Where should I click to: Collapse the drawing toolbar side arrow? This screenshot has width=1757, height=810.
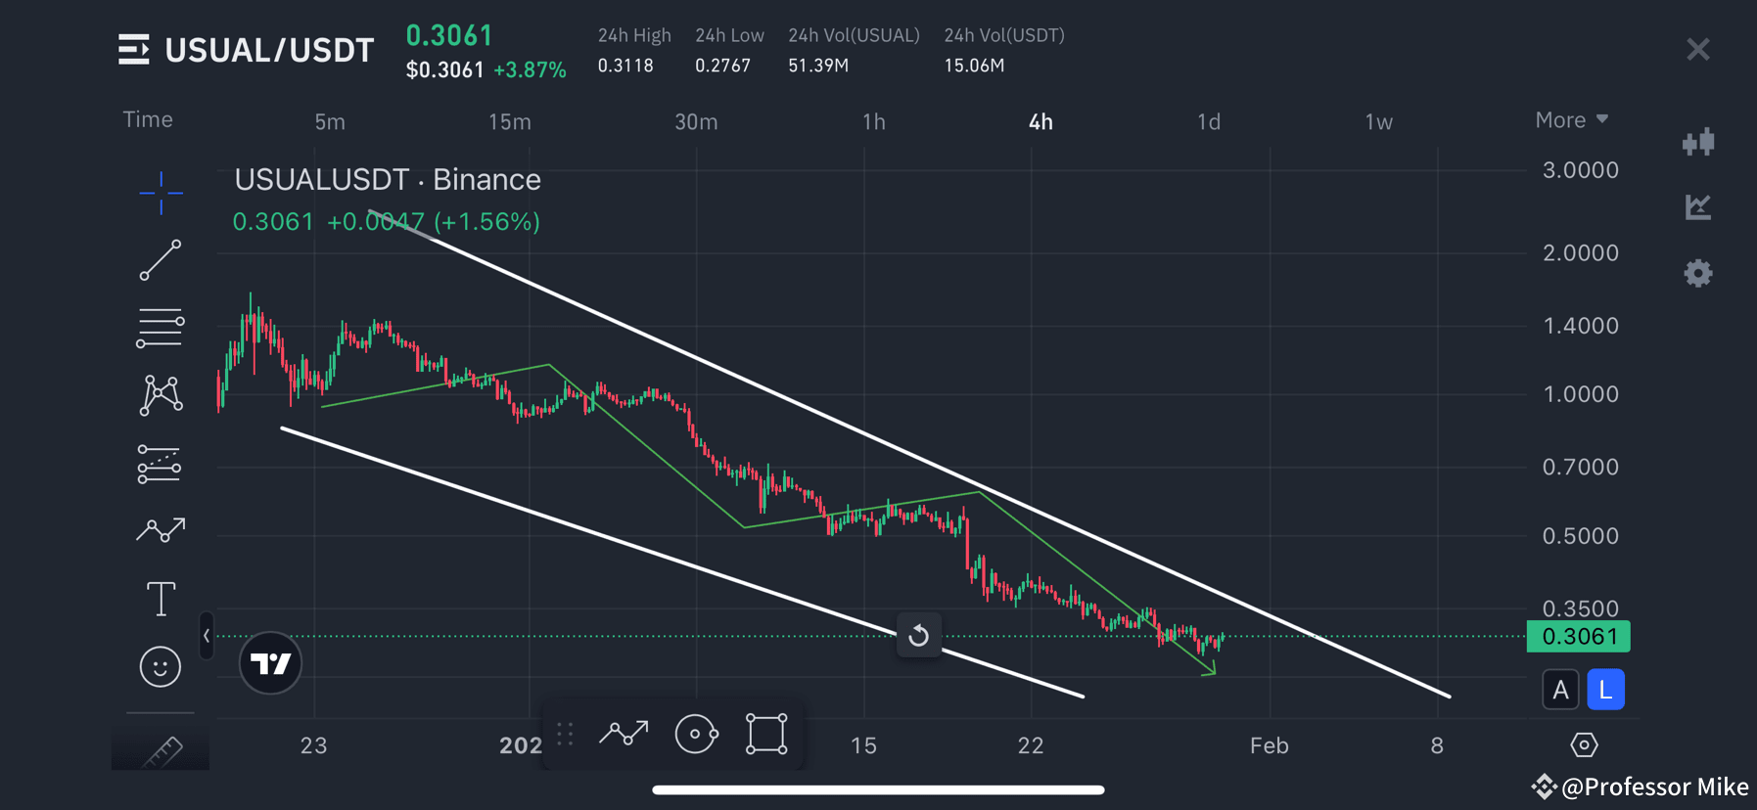click(x=207, y=636)
